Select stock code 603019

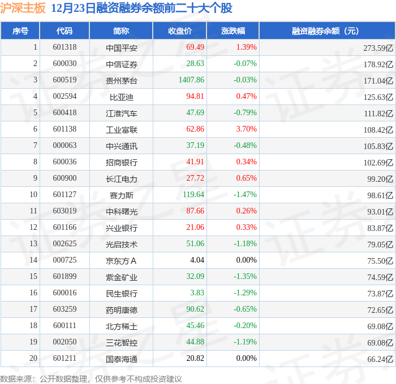click(64, 211)
